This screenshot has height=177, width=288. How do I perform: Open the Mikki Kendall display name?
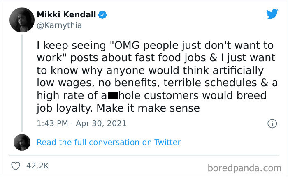[66, 15]
